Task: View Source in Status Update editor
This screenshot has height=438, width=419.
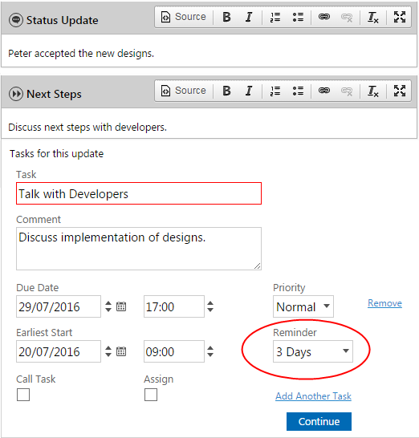Action: point(184,17)
